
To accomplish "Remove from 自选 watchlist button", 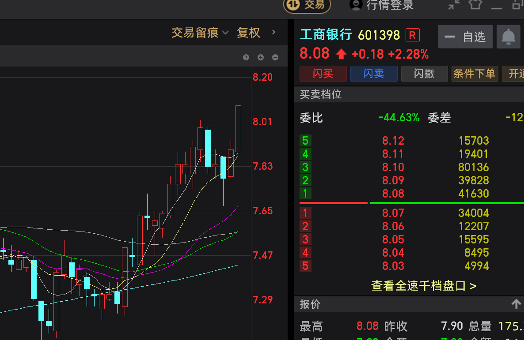I will pos(465,37).
